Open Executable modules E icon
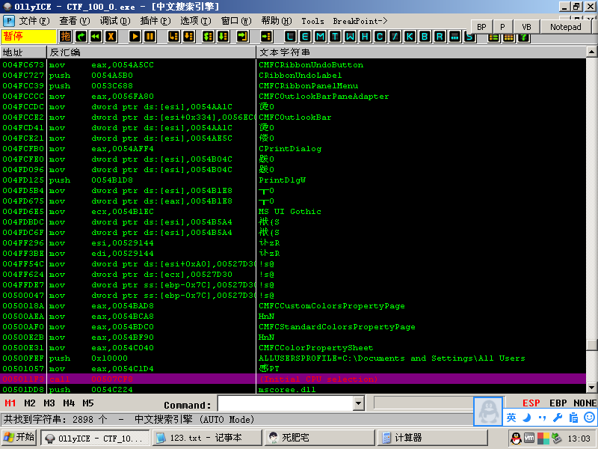This screenshot has width=598, height=449. [x=306, y=36]
